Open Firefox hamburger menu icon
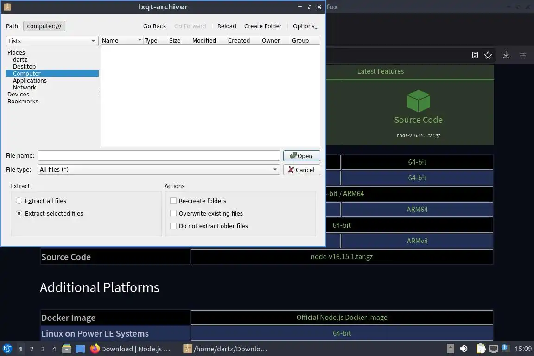The height and width of the screenshot is (356, 534). pos(523,55)
